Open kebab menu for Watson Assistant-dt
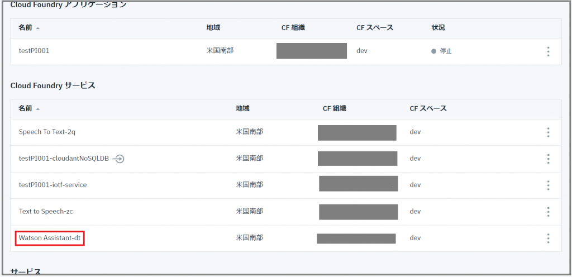 (x=548, y=238)
